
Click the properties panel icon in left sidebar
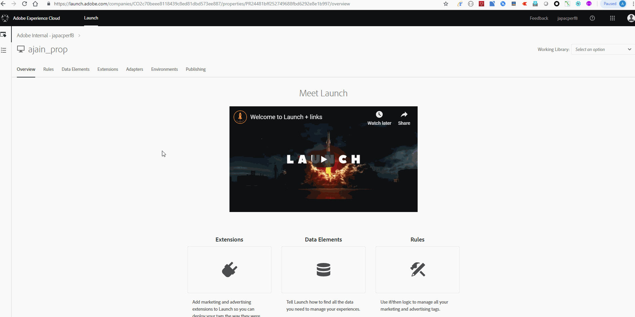tap(3, 35)
